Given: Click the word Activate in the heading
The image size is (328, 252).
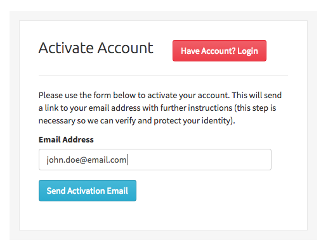Looking at the screenshot, I should click(66, 48).
